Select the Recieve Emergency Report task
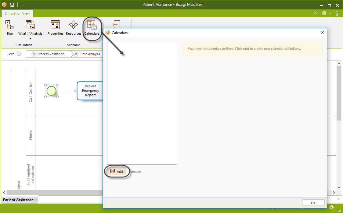343x213 pixels. click(90, 91)
